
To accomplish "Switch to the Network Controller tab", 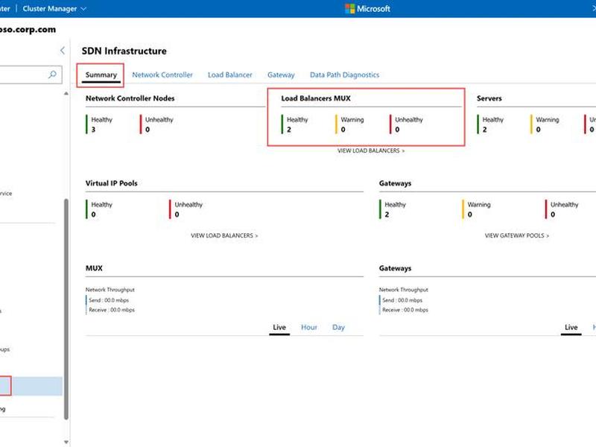I will [x=162, y=75].
